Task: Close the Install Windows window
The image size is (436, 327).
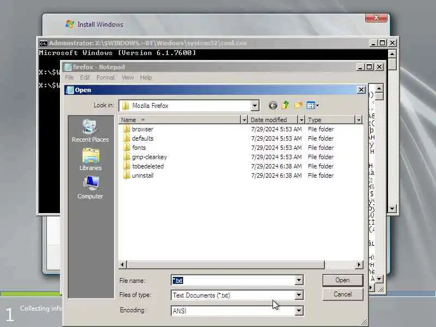Action: (376, 17)
